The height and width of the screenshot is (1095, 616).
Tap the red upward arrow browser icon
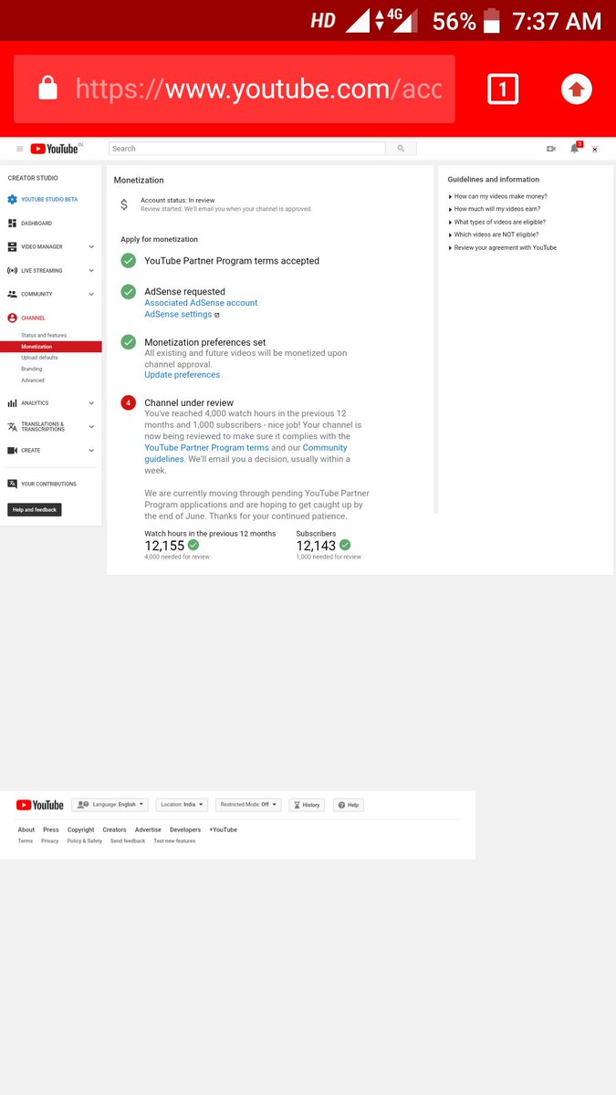point(576,89)
